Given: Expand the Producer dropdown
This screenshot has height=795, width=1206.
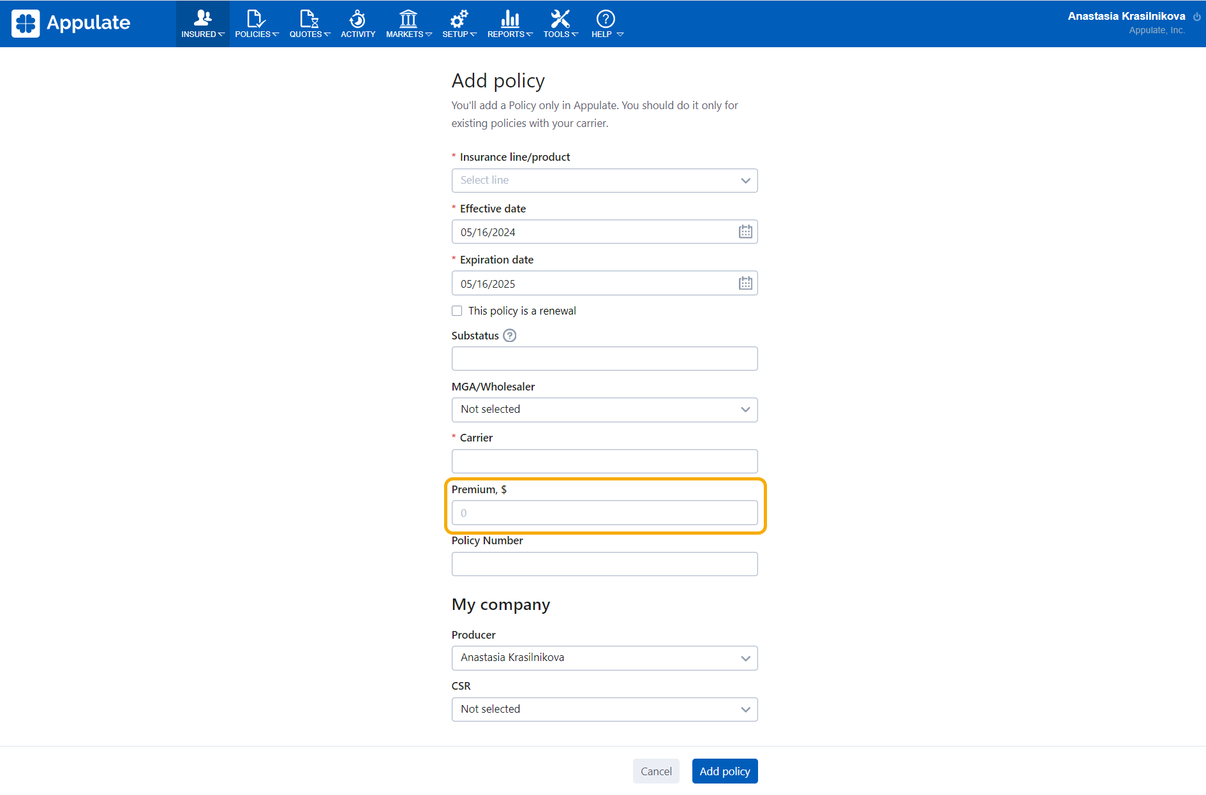Looking at the screenshot, I should coord(604,658).
